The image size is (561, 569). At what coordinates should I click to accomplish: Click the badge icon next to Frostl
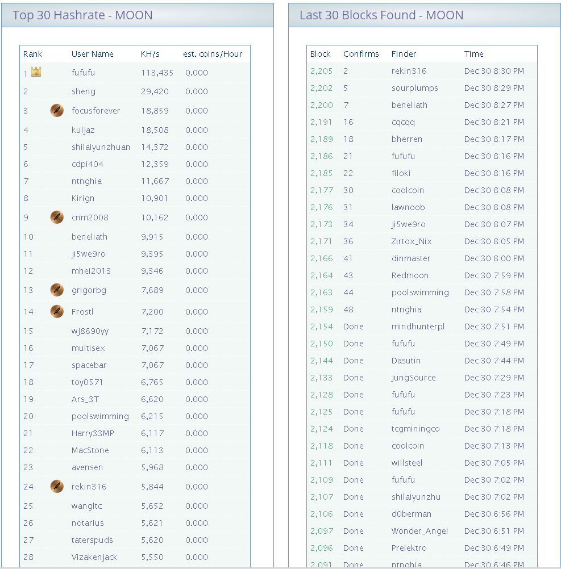click(x=57, y=311)
